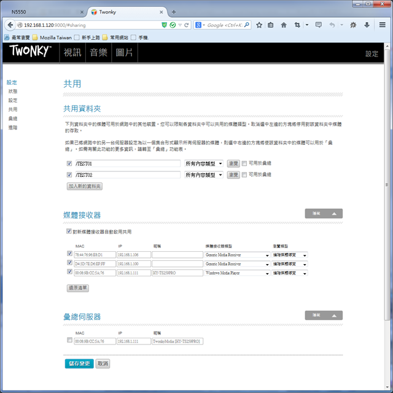Click the crop screenshot tool icon
This screenshot has height=393, width=393.
297,25
